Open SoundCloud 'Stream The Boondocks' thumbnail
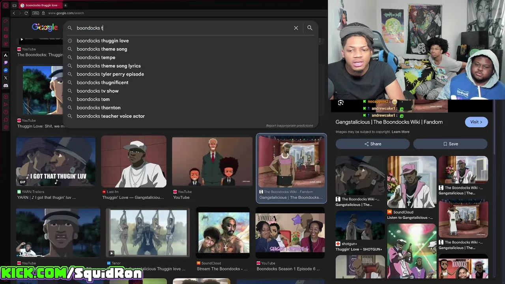Viewport: 505px width, 284px height. [x=224, y=232]
